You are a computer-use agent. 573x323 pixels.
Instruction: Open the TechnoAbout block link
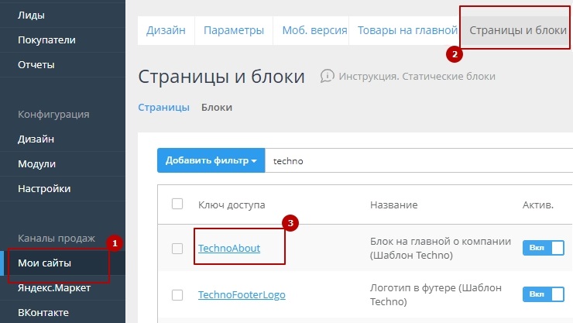229,248
